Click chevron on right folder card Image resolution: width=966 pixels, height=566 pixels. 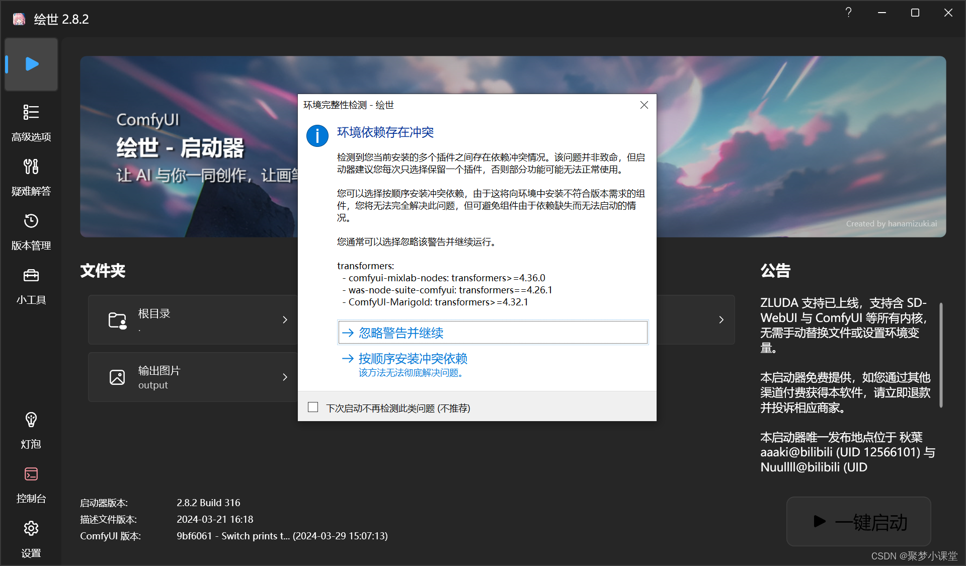click(x=721, y=320)
